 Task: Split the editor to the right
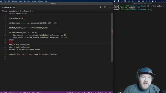[x=105, y=7]
